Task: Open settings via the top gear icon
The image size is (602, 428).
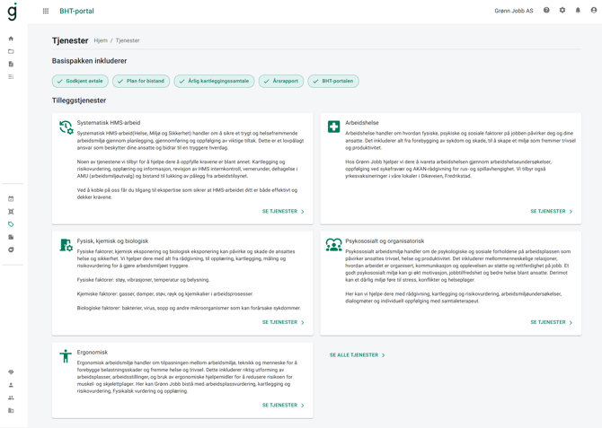Action: [x=562, y=11]
